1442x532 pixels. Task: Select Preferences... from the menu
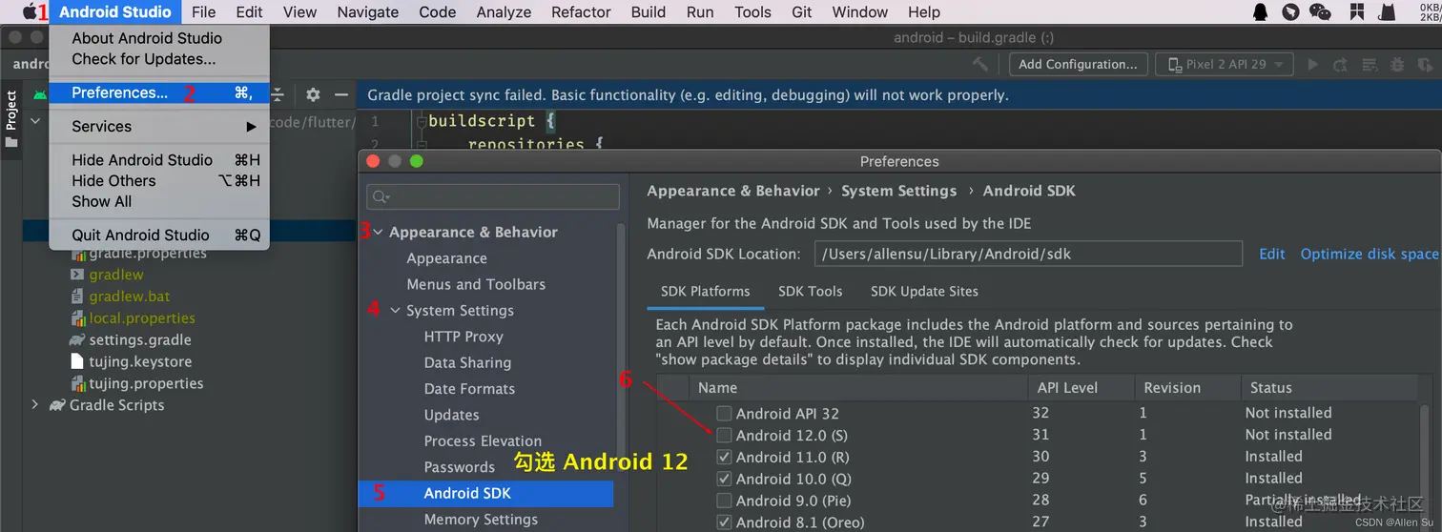(159, 92)
